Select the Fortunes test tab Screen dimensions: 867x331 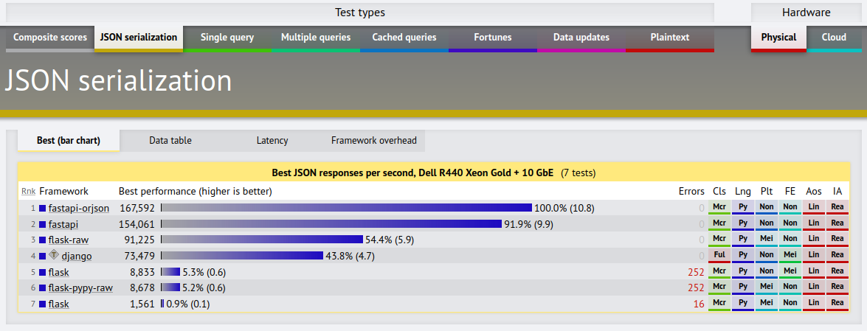point(493,38)
